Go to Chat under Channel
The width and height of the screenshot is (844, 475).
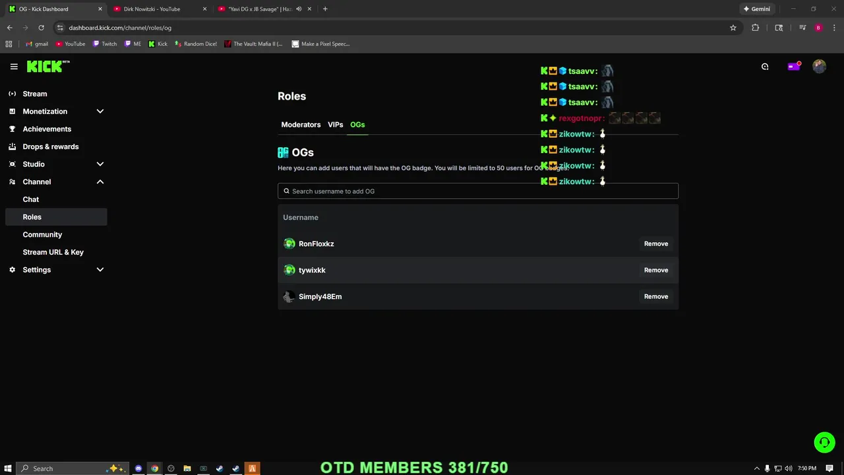pyautogui.click(x=31, y=199)
